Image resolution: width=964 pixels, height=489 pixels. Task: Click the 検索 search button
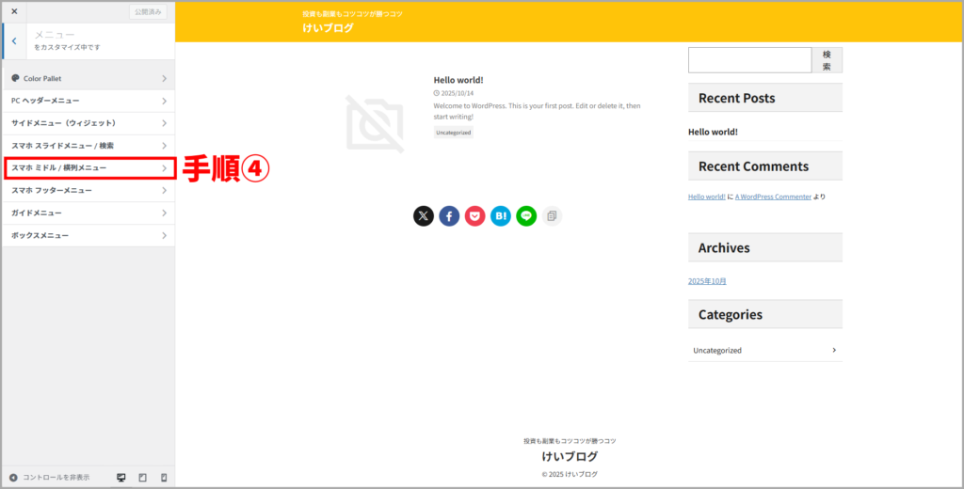[x=827, y=60]
